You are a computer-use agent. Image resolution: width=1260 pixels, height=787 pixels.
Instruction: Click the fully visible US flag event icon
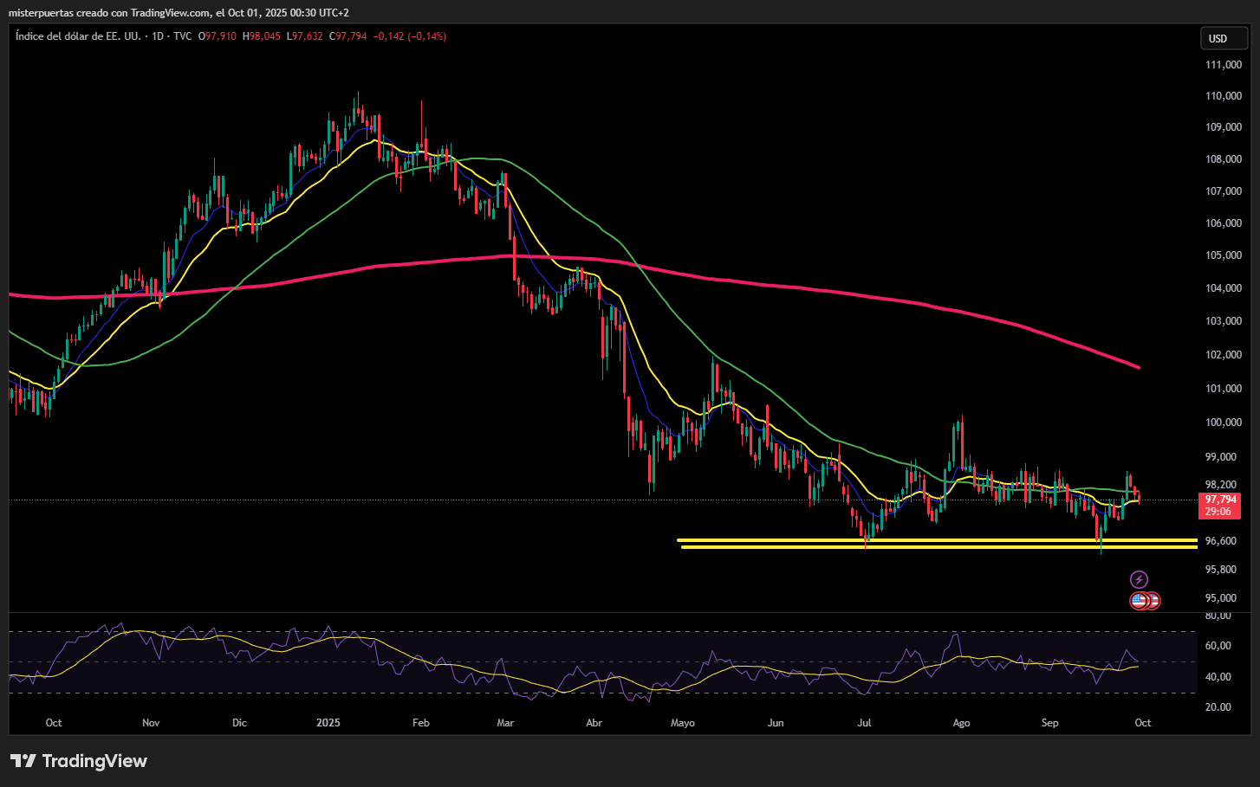pyautogui.click(x=1139, y=600)
